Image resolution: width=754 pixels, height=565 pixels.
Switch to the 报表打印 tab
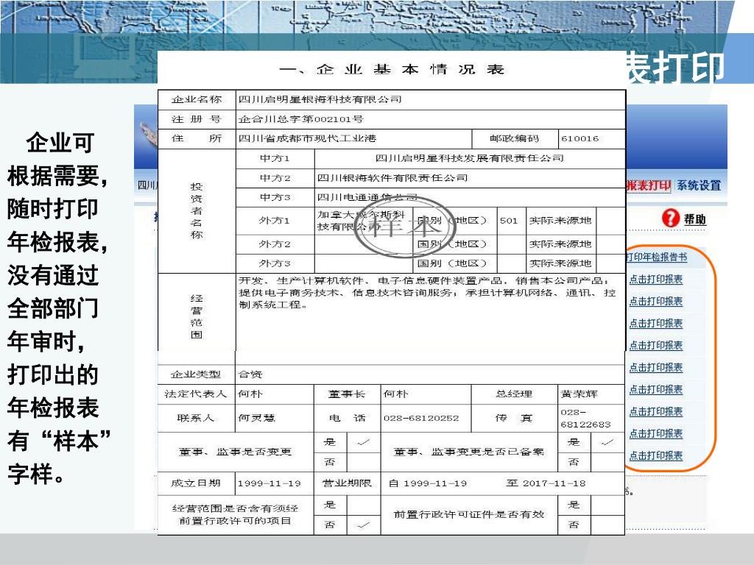coord(648,185)
